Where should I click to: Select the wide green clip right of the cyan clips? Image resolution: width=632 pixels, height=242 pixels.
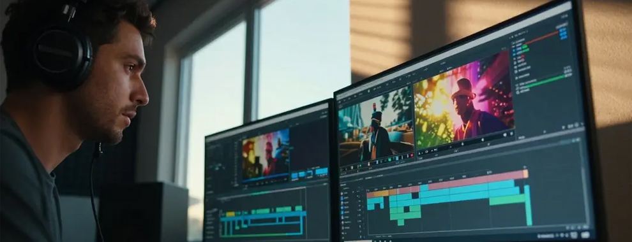point(508,200)
